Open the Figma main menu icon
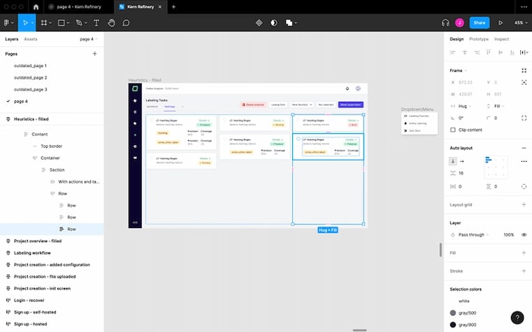The height and width of the screenshot is (332, 532). click(8, 22)
